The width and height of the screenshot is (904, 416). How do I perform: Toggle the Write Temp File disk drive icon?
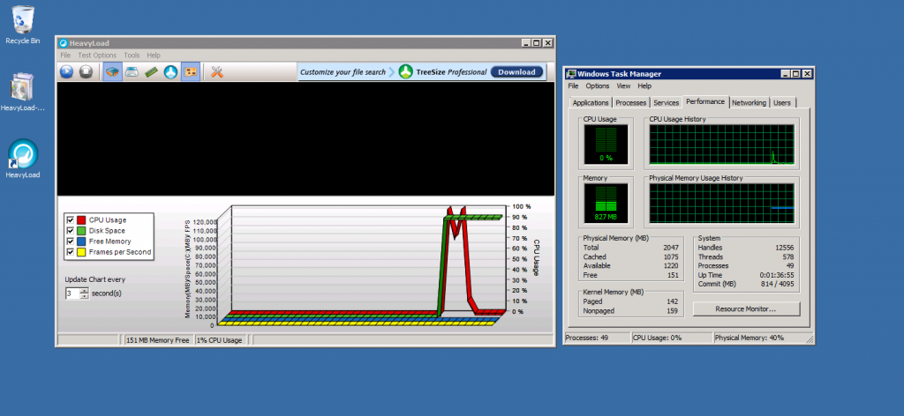coord(132,72)
